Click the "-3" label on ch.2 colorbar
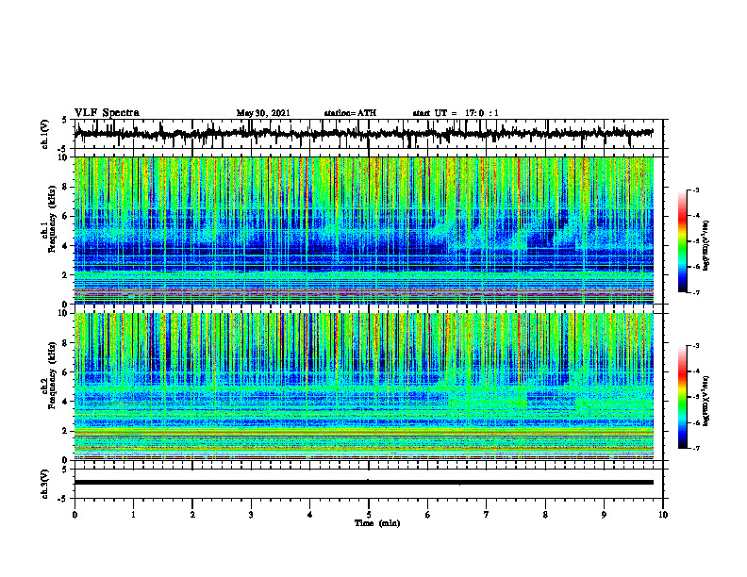747x577 pixels. pyautogui.click(x=695, y=346)
